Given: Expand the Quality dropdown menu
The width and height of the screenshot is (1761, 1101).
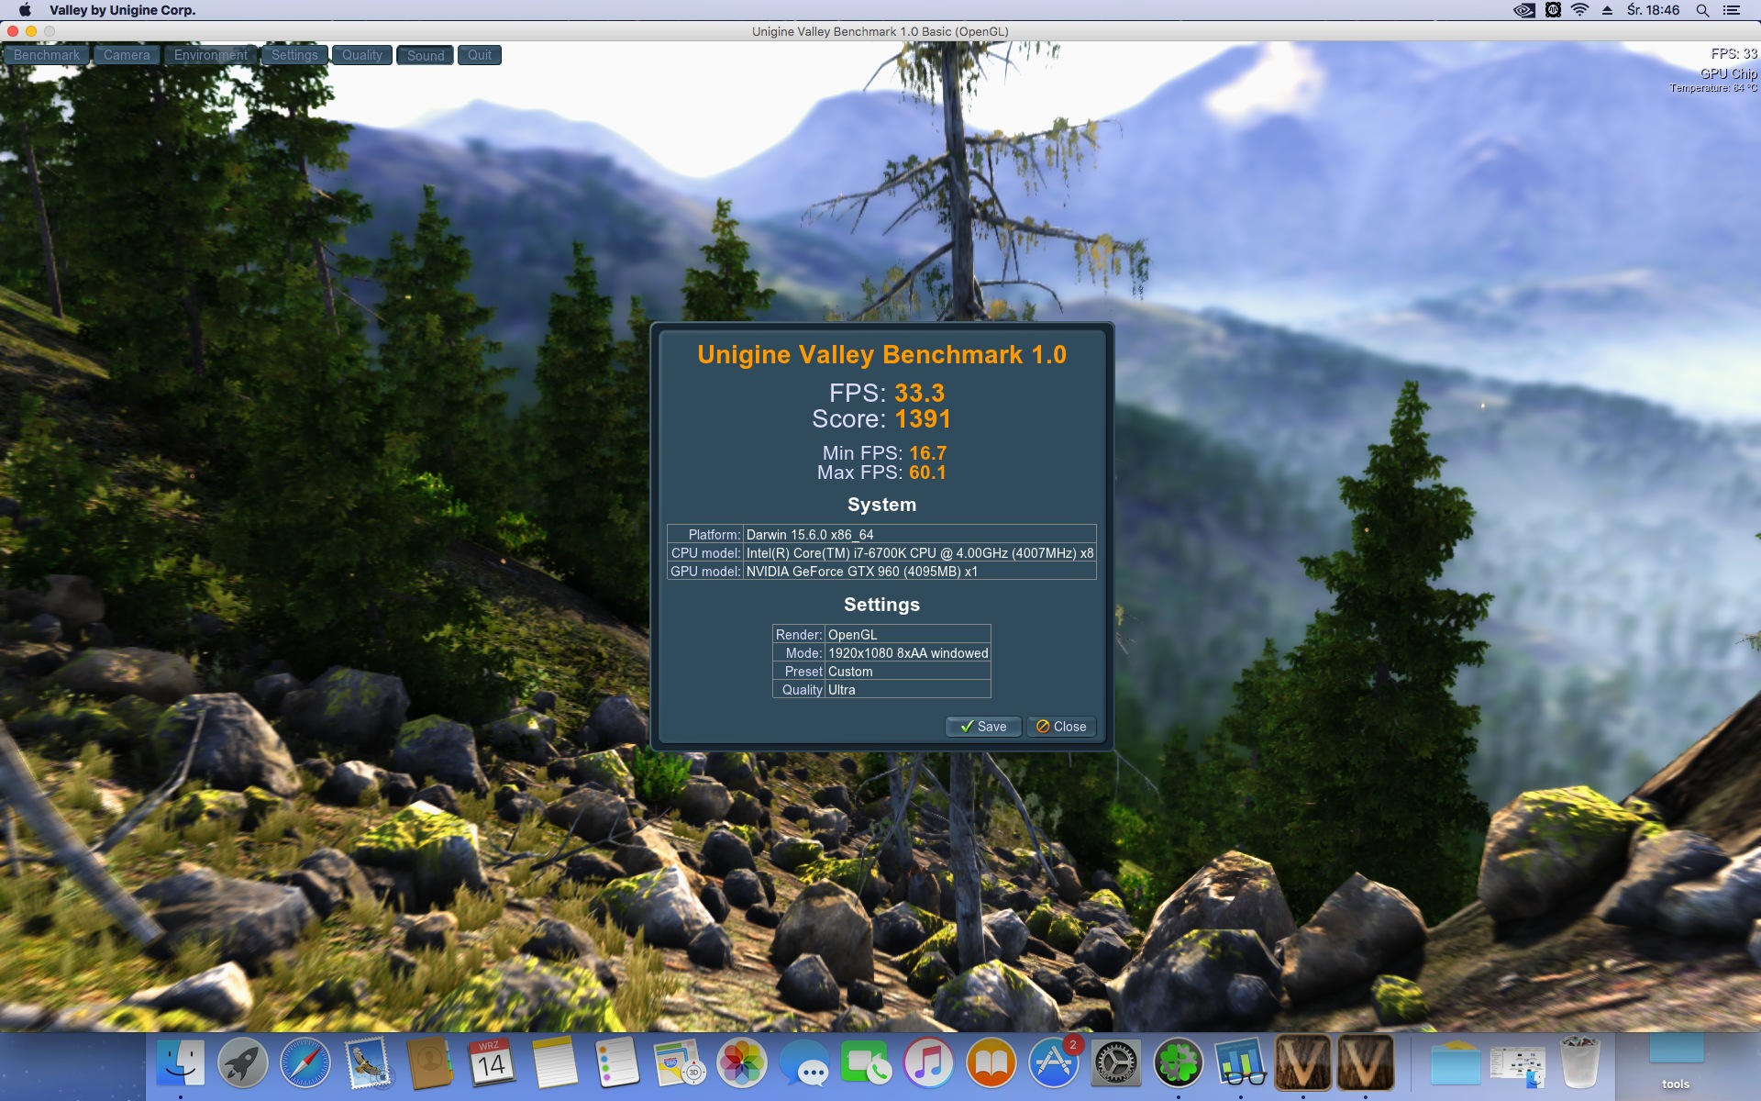Looking at the screenshot, I should click(362, 55).
